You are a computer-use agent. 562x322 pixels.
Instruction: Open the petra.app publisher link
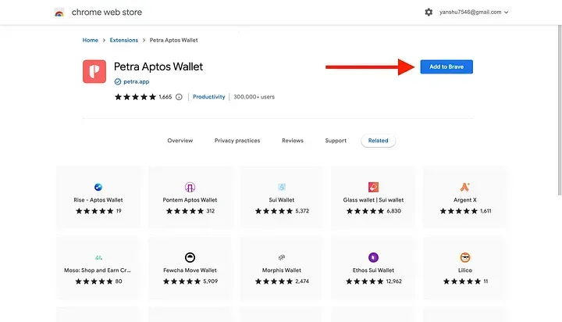pos(136,82)
